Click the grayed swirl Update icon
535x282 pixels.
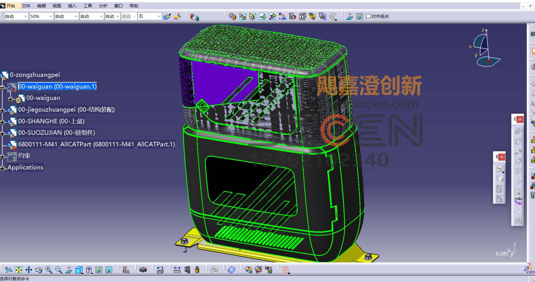214,270
